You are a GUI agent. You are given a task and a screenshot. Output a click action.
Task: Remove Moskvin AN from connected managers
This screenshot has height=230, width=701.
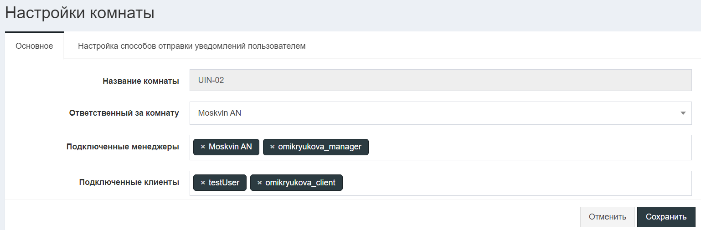tap(203, 147)
